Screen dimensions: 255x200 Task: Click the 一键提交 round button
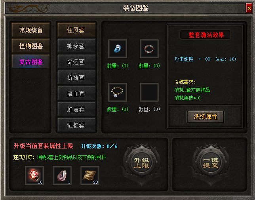tap(211, 163)
